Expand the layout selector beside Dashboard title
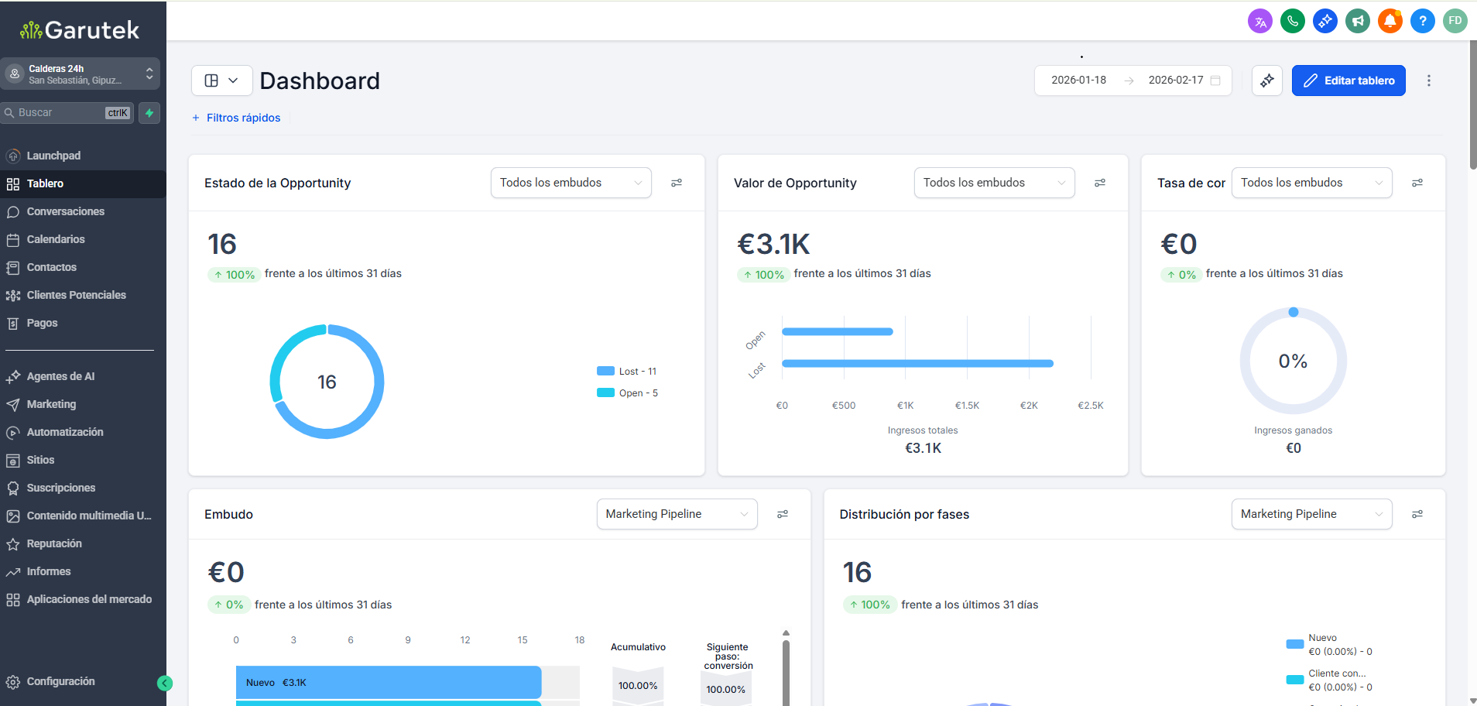 pyautogui.click(x=221, y=80)
